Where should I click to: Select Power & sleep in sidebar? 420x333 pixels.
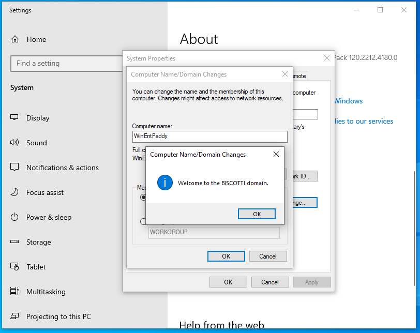coord(49,217)
